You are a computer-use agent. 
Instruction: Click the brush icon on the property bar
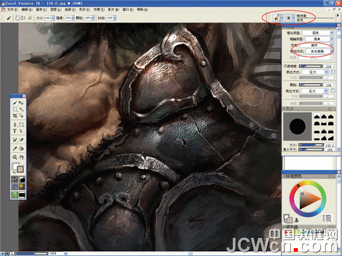pyautogui.click(x=8, y=18)
